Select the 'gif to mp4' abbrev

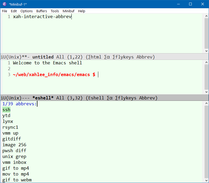[x=16, y=168]
